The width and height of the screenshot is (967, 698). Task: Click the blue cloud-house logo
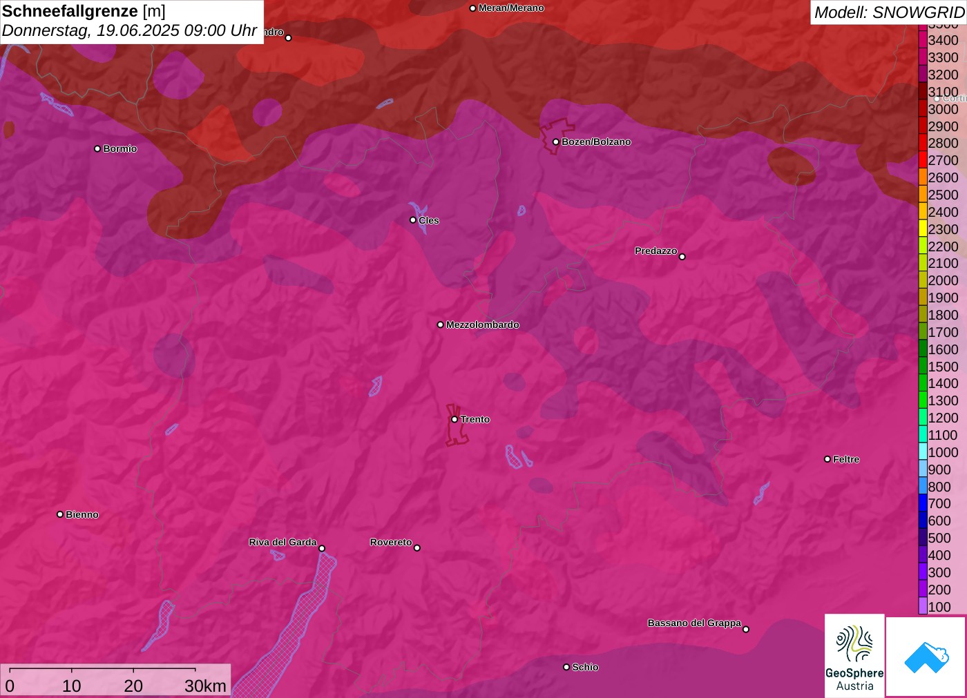[926, 657]
